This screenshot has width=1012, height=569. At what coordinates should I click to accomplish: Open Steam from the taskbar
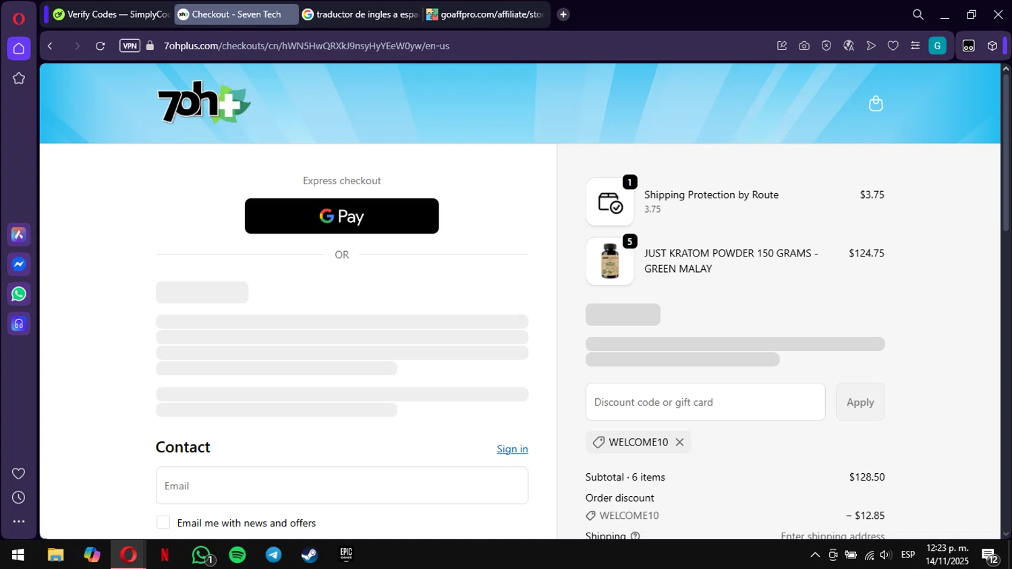pyautogui.click(x=310, y=555)
